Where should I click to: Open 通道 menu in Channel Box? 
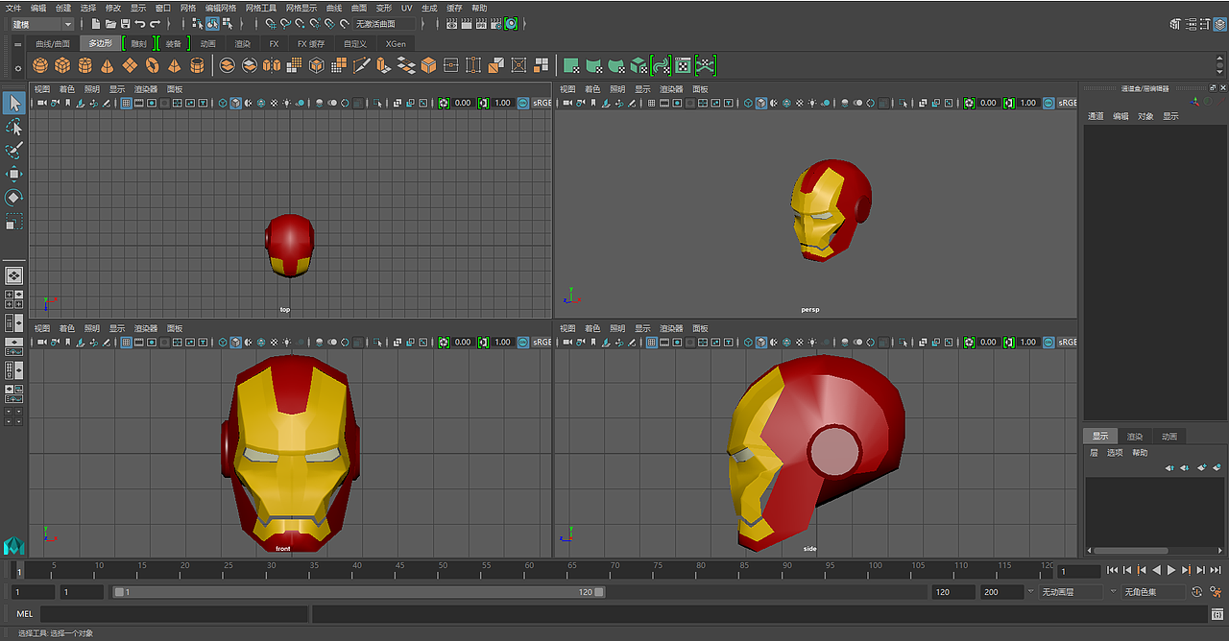coord(1096,116)
